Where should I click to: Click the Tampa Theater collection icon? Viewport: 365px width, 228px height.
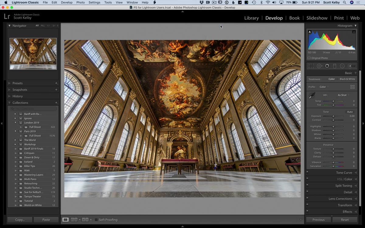pos(21,196)
